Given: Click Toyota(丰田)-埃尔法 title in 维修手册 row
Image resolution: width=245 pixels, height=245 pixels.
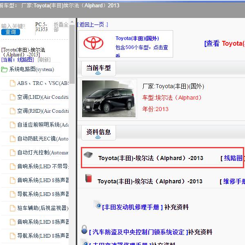Looking at the screenshot, I should tap(150, 181).
